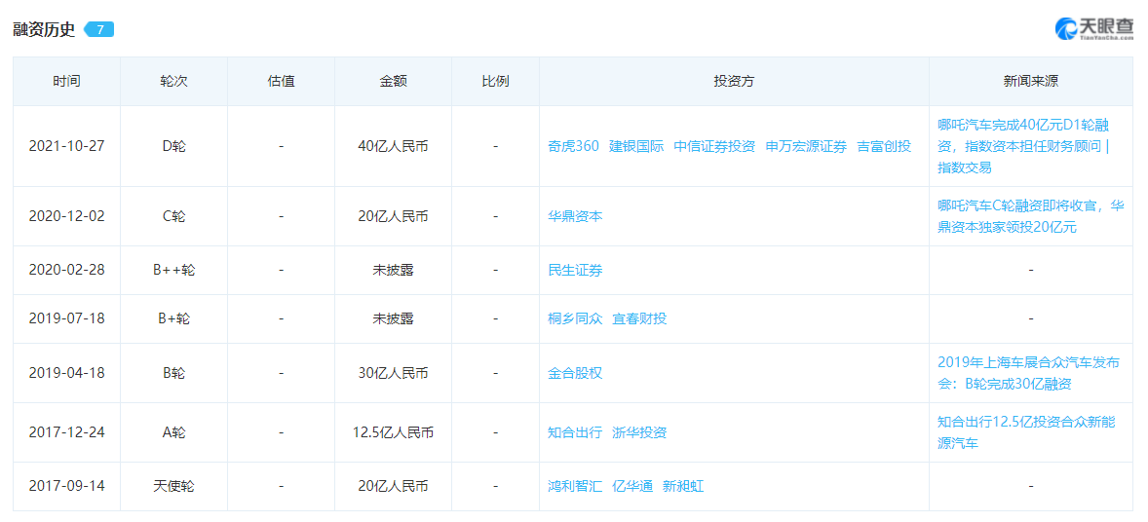Open investor link 华鼎资本

576,216
